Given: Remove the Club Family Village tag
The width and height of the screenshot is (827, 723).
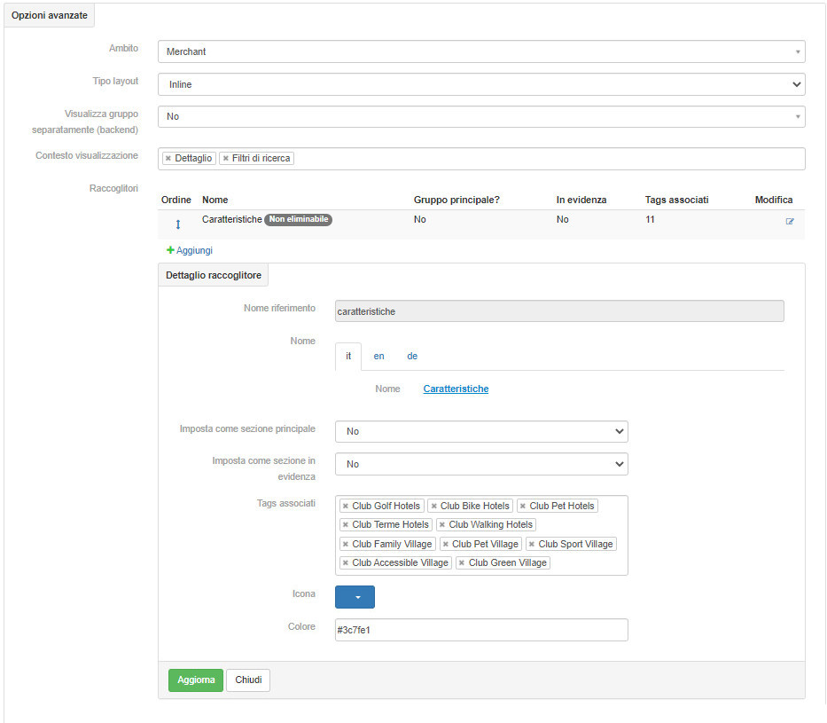Looking at the screenshot, I should (x=346, y=544).
